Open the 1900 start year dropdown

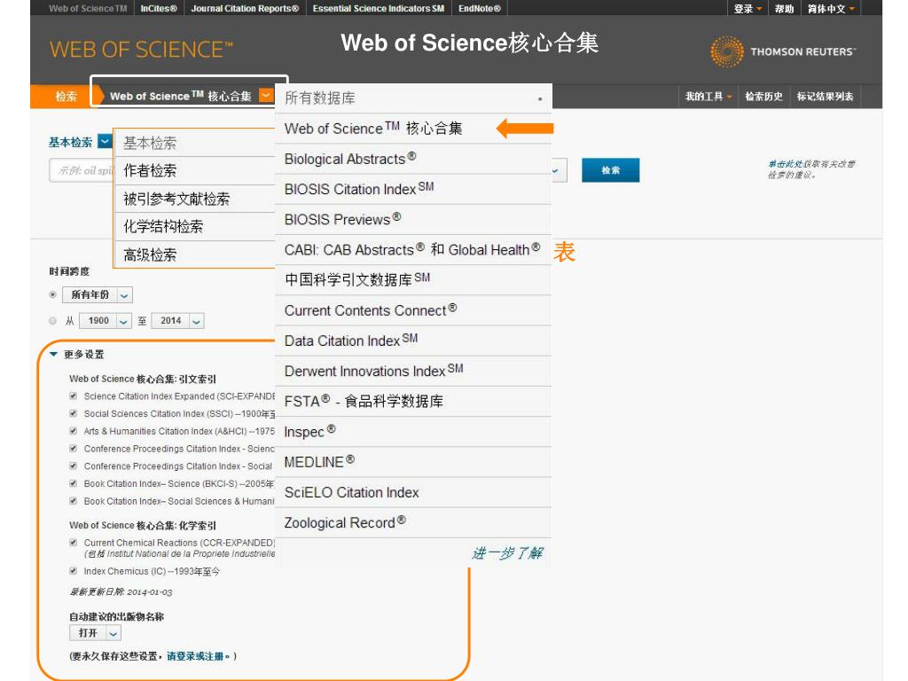(105, 321)
